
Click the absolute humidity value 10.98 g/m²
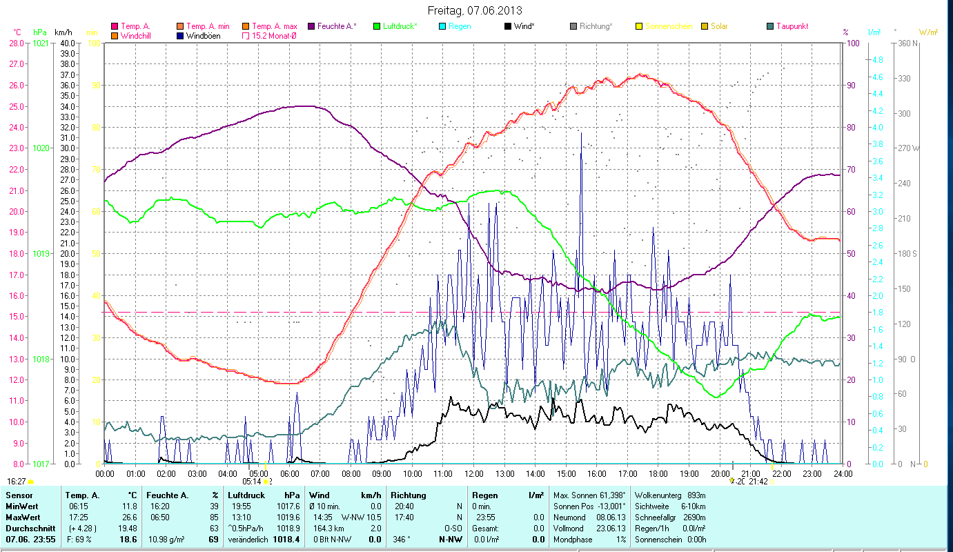point(166,538)
